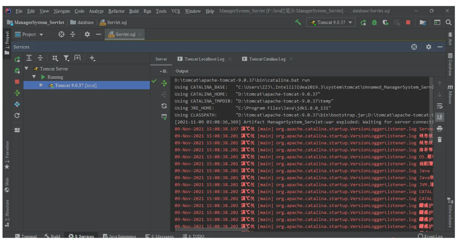Run with Coverage icon in top toolbar
459x242 pixels.
coord(386,22)
